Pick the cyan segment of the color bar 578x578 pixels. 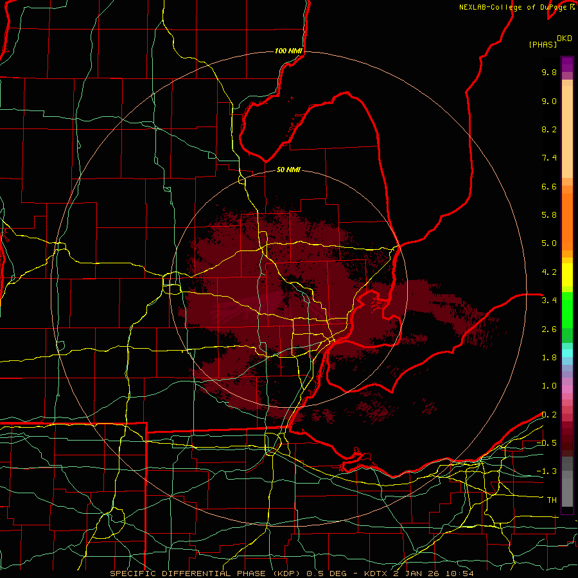pos(567,353)
